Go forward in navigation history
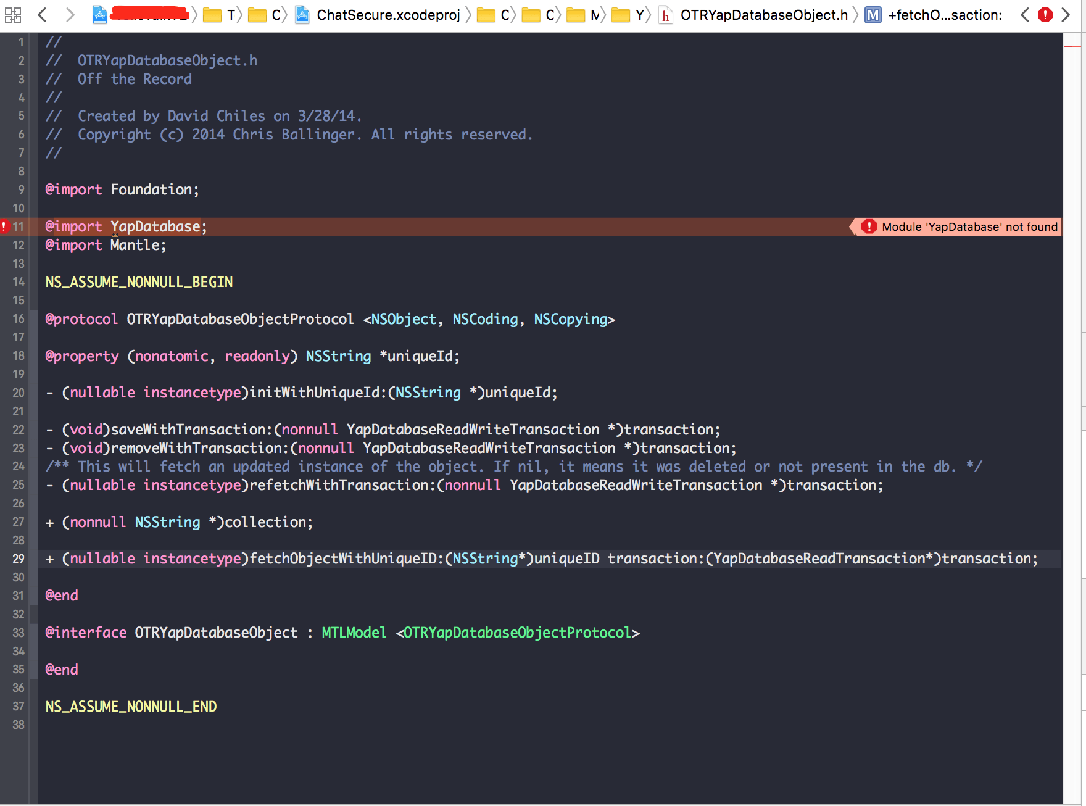The image size is (1086, 806). coord(70,15)
